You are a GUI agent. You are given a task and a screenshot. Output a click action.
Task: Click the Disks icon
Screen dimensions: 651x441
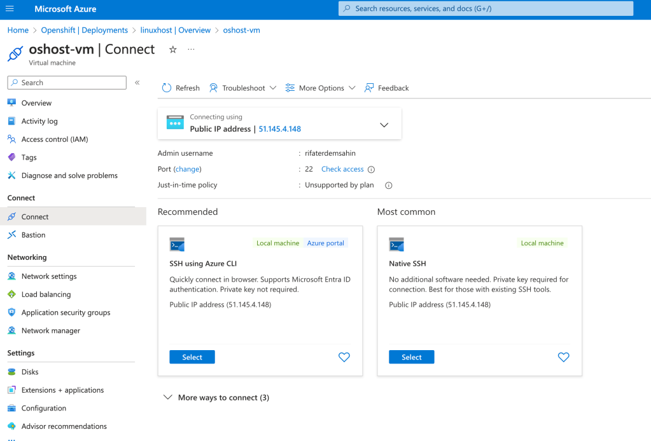click(x=11, y=372)
